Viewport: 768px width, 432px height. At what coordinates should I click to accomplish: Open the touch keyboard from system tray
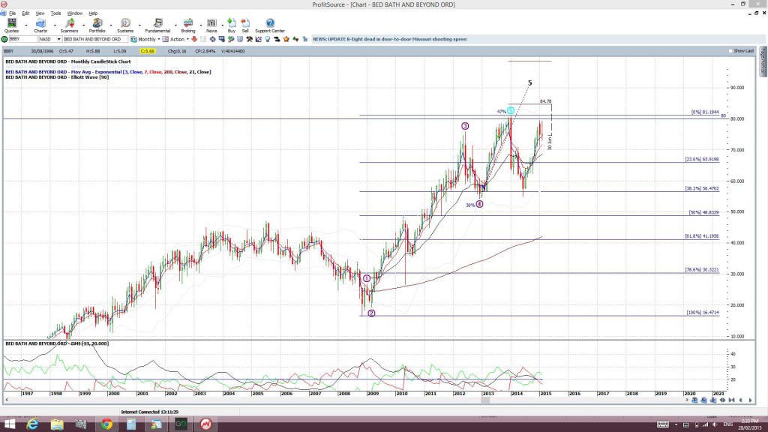pyautogui.click(x=663, y=424)
